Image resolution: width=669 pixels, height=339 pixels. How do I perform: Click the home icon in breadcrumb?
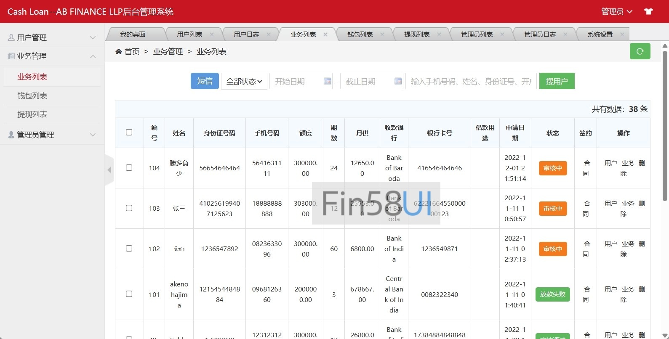119,51
